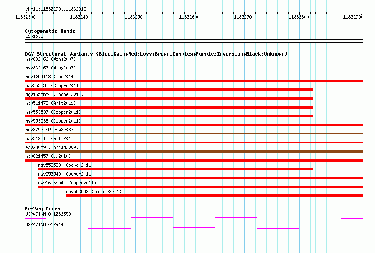The image size is (375, 253).
Task: Open the nsv512212 (Arlt2011) label
Action: (51, 138)
